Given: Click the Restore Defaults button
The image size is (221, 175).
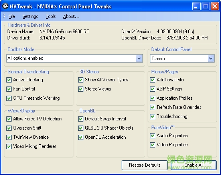Looking at the screenshot, I should [145, 165].
